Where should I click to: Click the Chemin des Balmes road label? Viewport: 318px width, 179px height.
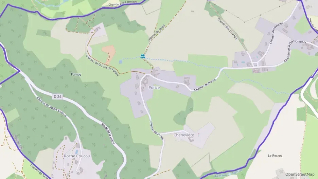pyautogui.click(x=276, y=33)
